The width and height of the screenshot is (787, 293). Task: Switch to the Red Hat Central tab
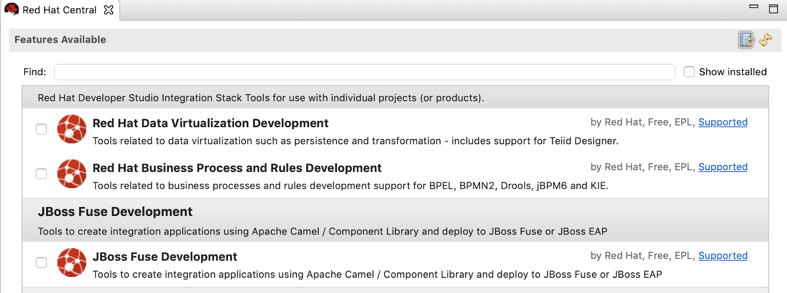tap(60, 10)
